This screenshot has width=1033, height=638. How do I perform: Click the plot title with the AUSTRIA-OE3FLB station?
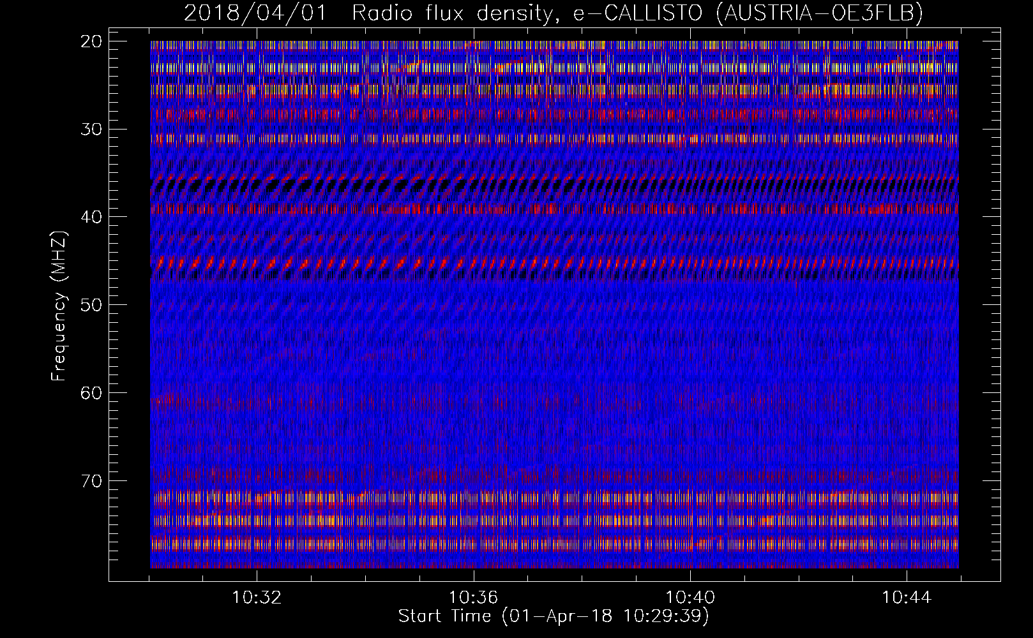554,13
